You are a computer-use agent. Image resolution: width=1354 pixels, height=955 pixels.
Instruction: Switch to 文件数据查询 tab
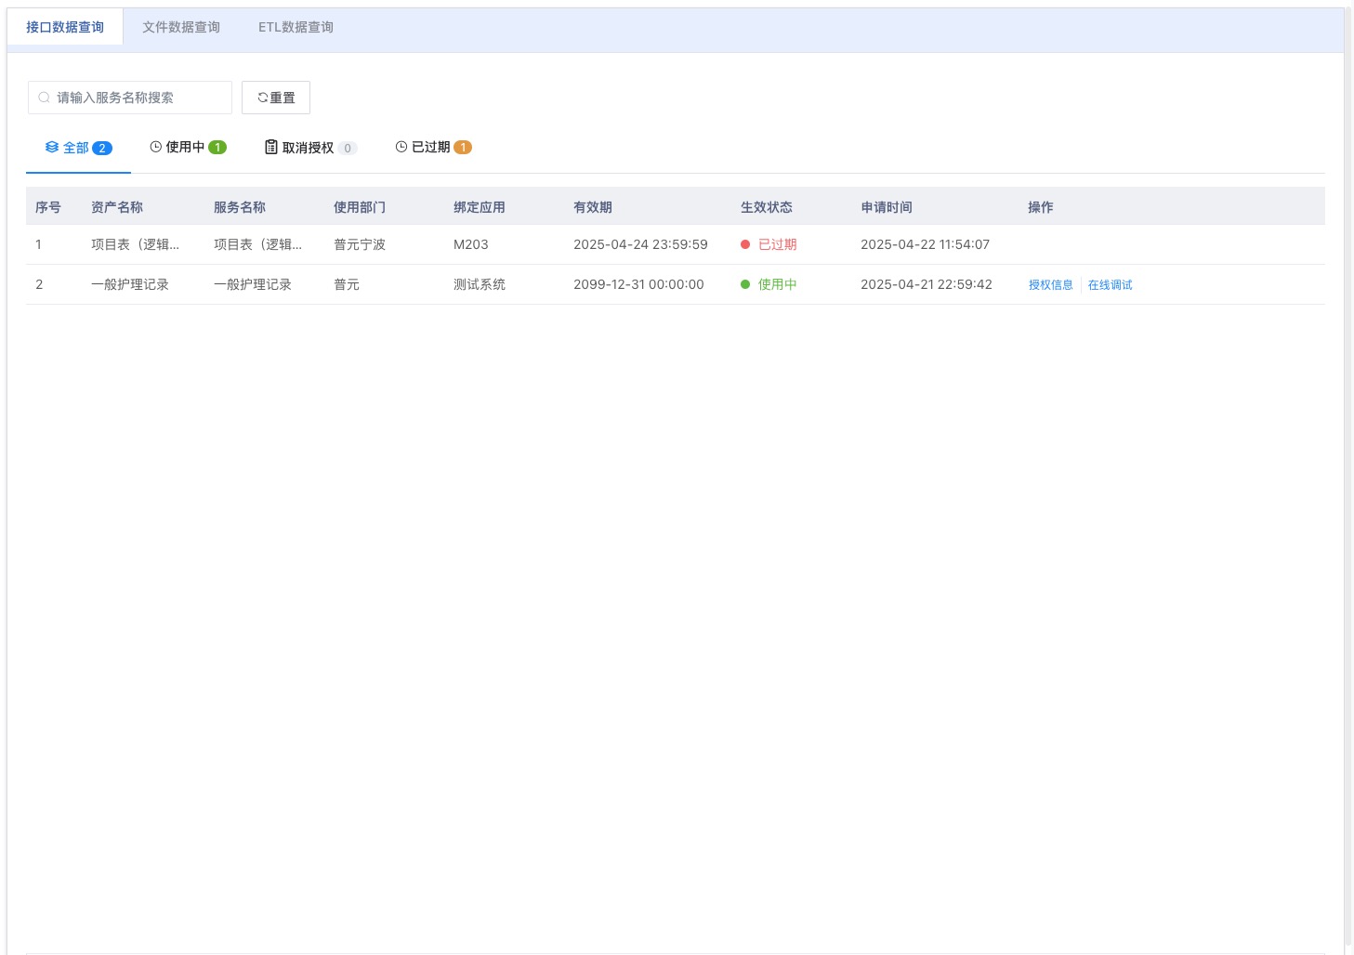[181, 28]
